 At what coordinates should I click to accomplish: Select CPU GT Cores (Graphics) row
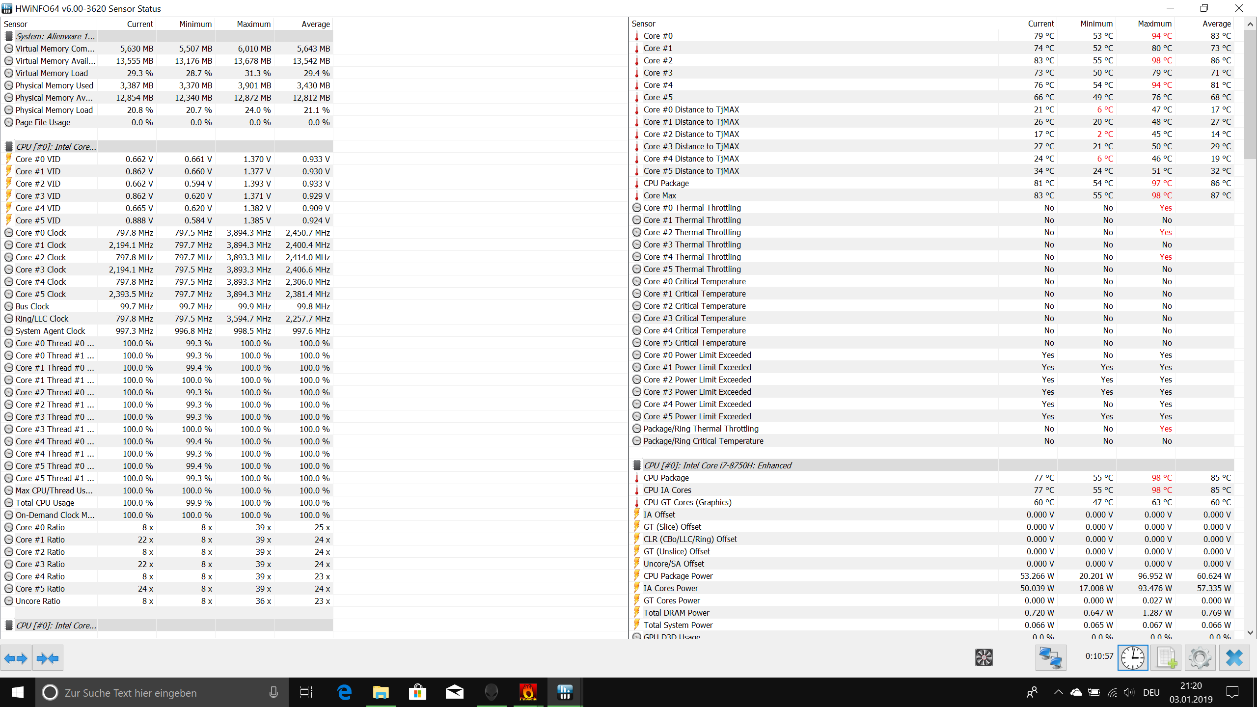point(931,502)
